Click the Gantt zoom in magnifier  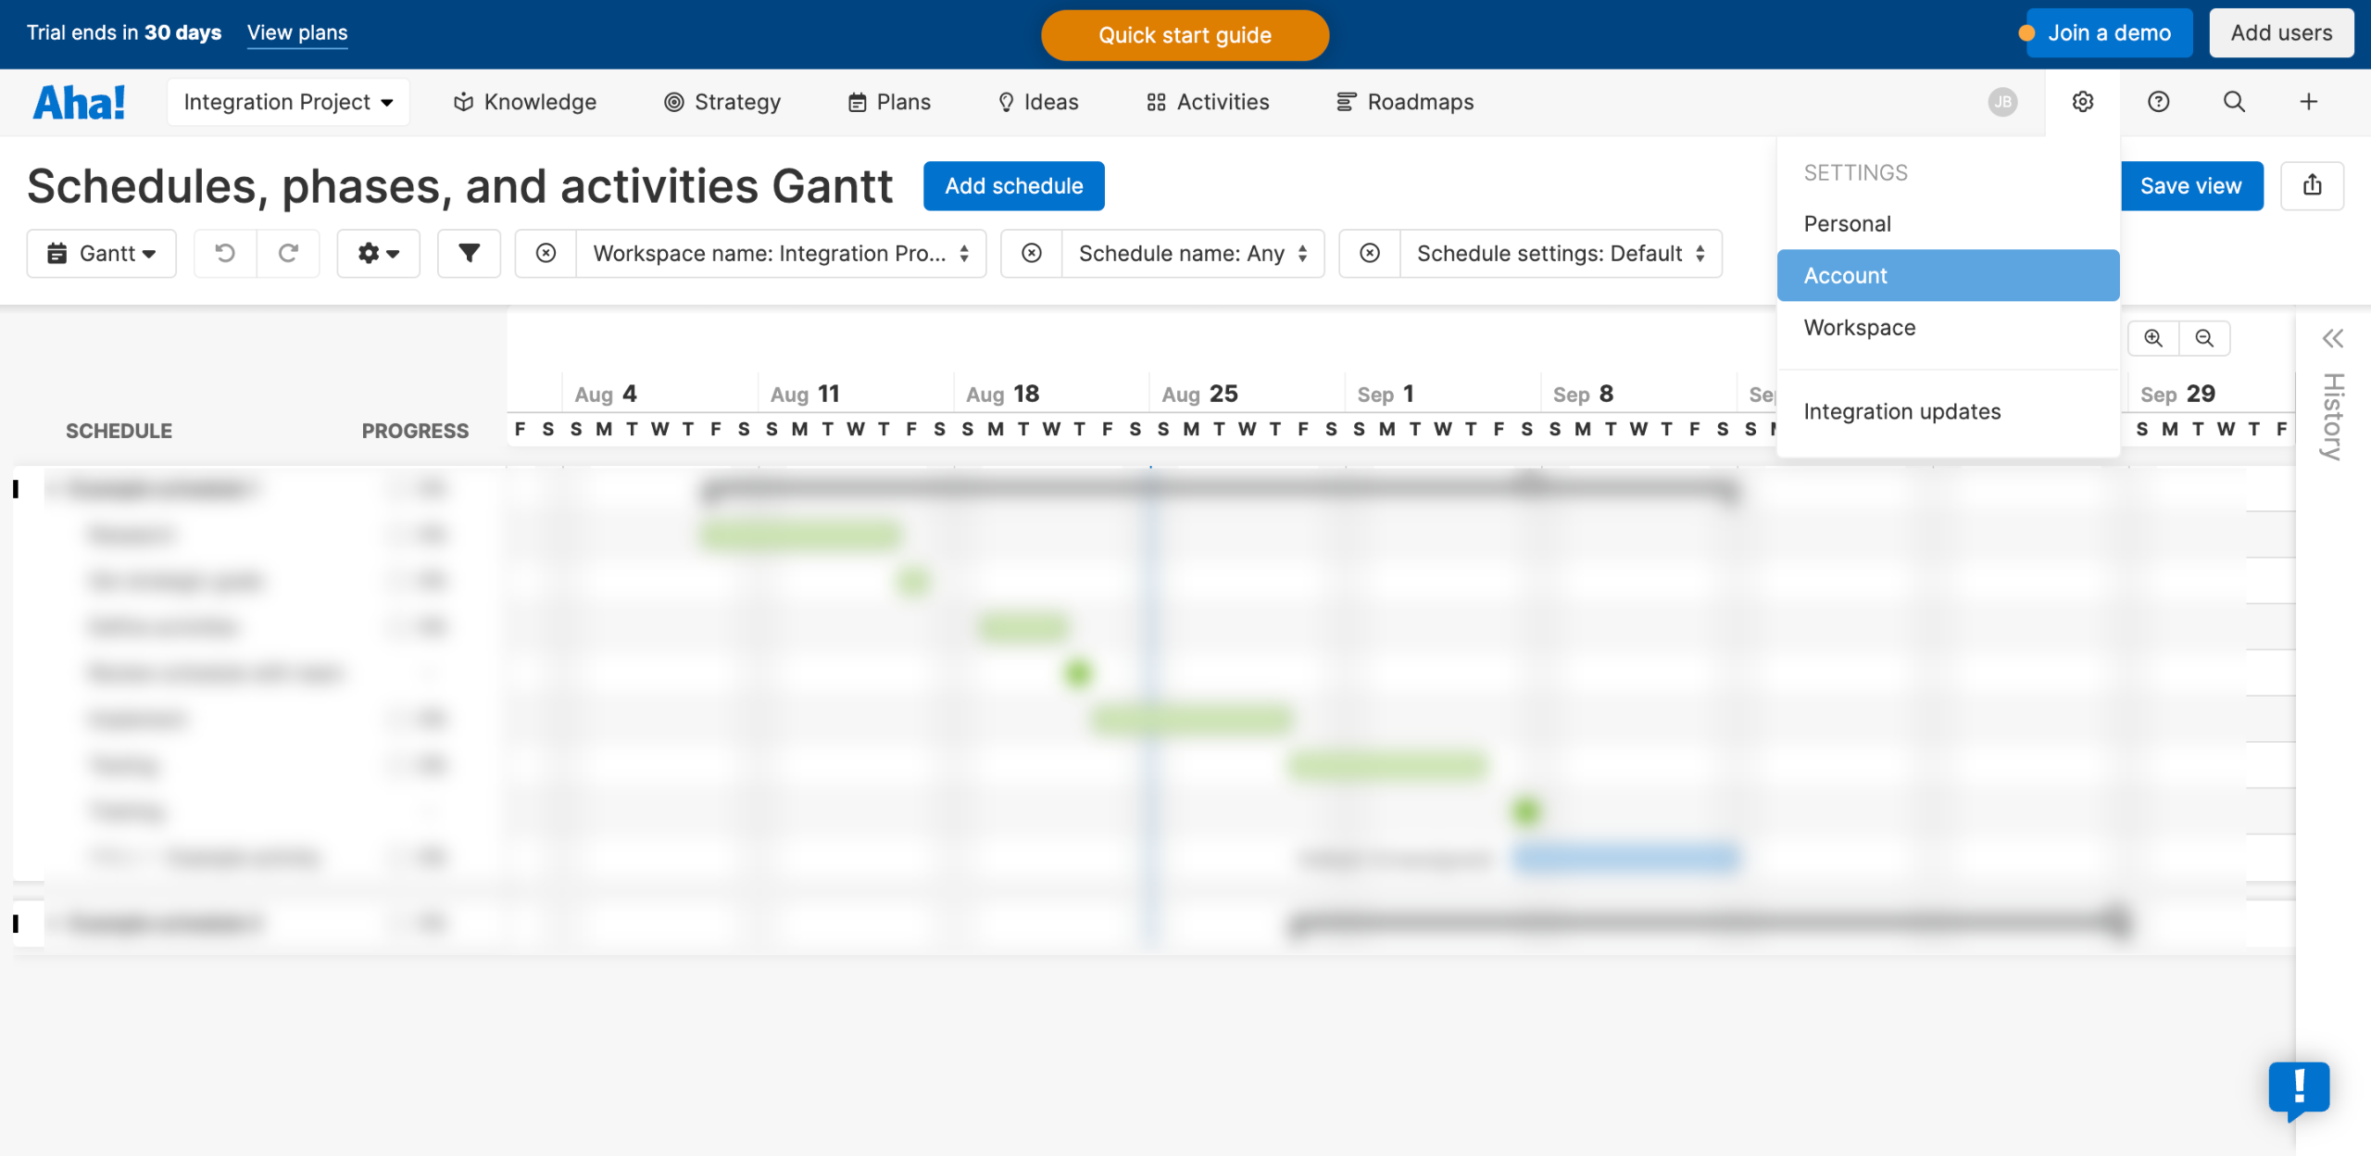2153,338
